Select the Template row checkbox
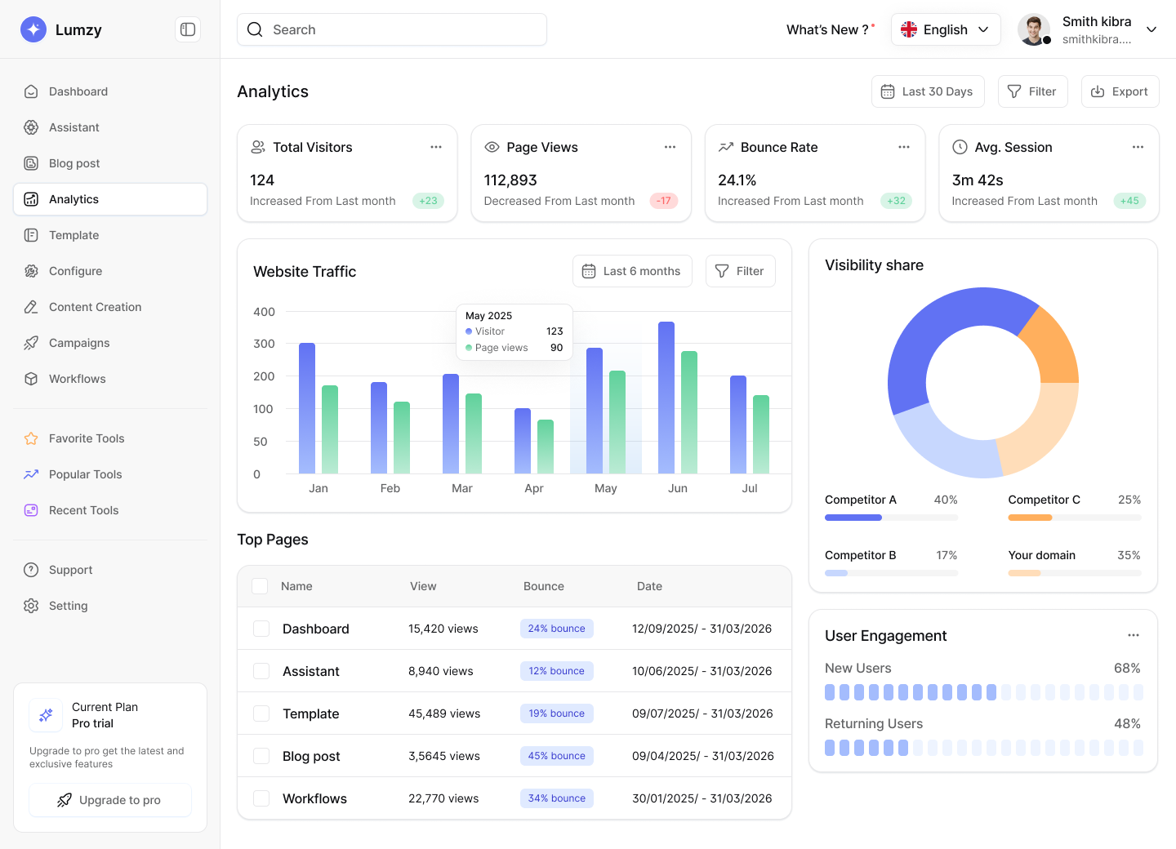Viewport: 1176px width, 849px height. point(261,713)
